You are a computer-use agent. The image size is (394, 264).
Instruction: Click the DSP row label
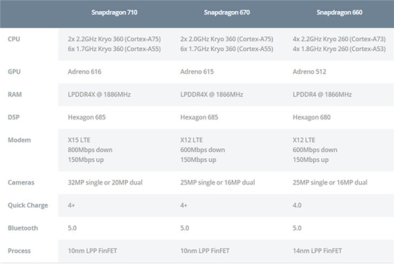point(14,117)
